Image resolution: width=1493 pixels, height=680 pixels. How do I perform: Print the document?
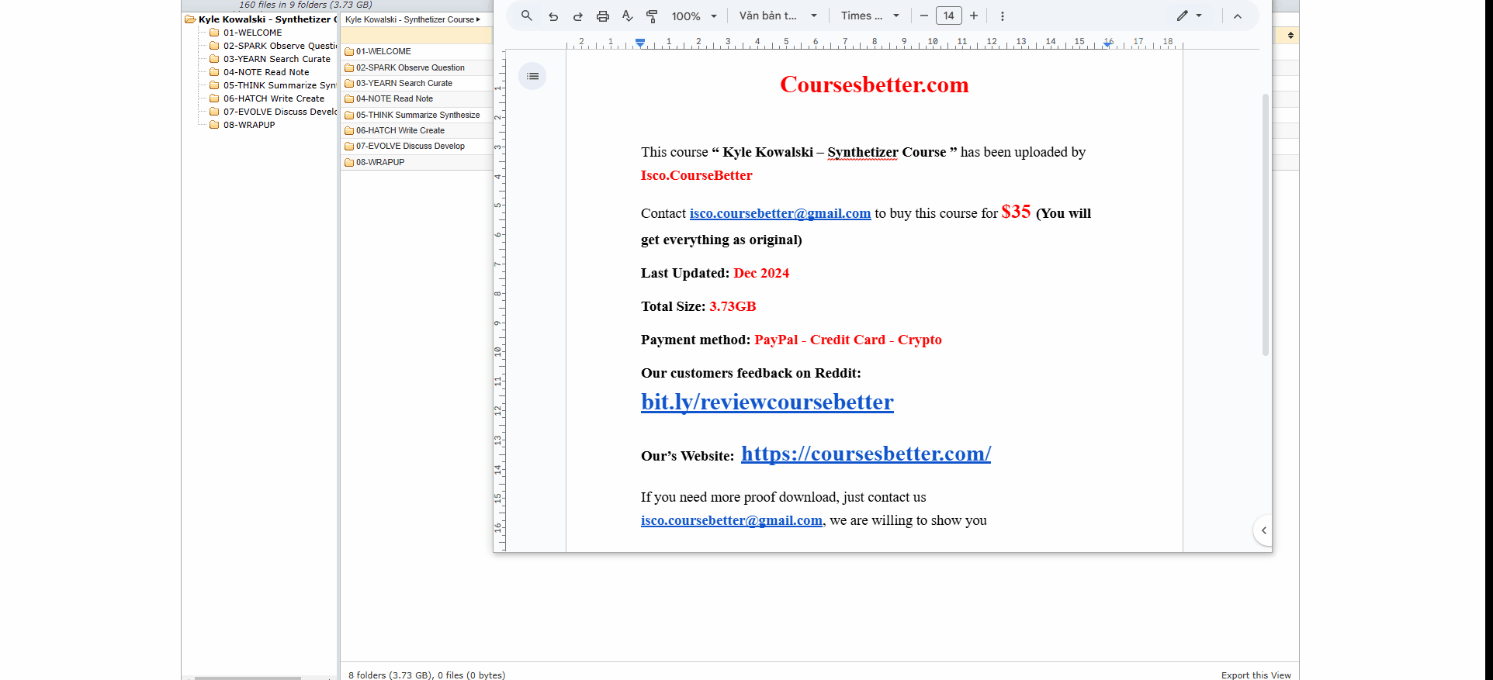[603, 16]
